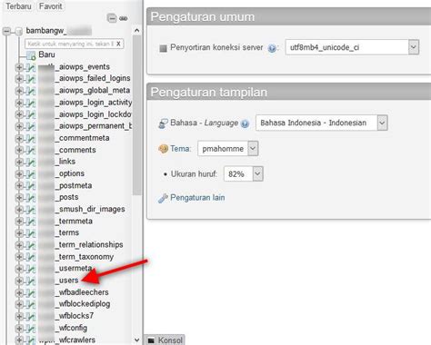This screenshot has height=345, width=431.
Task: Expand the _options table node
Action: coord(19,174)
